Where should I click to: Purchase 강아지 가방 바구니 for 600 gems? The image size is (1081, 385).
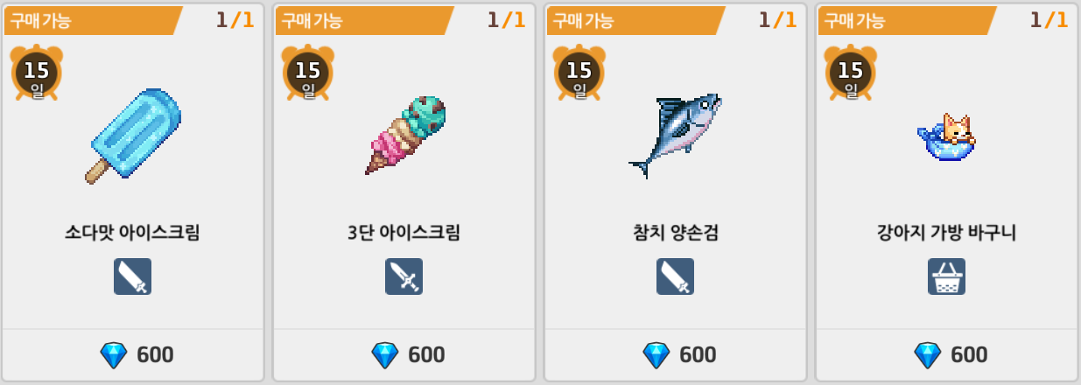point(947,354)
